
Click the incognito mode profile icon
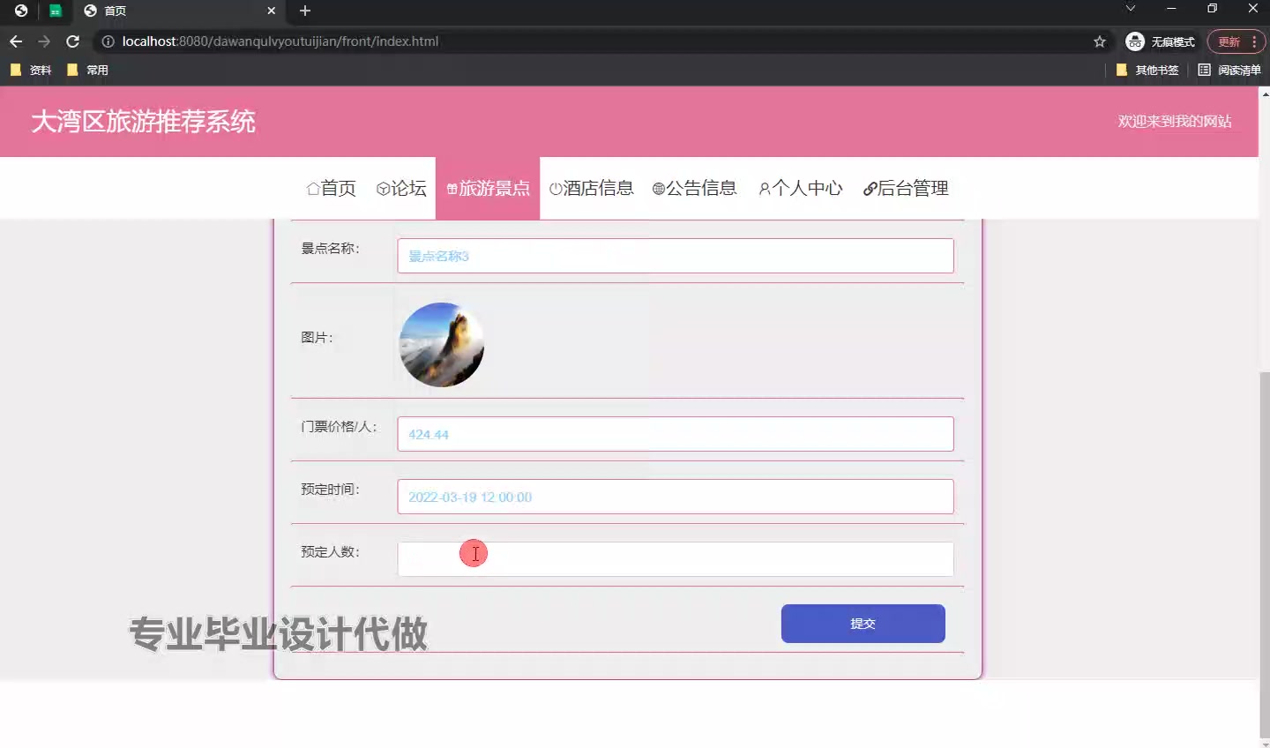click(1134, 41)
